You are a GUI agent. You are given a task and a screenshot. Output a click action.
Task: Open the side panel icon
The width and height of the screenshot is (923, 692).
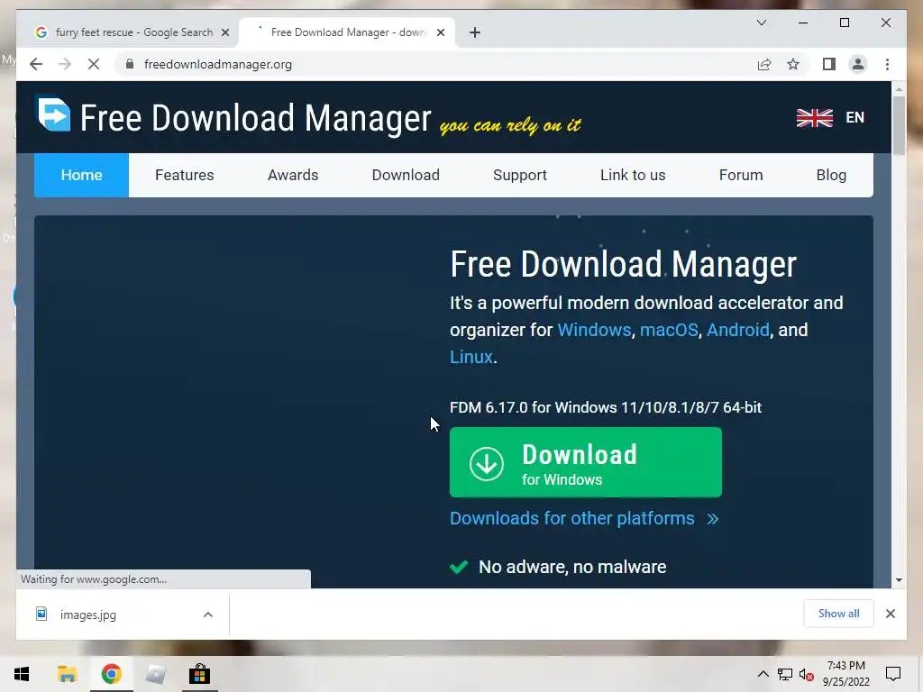click(x=829, y=64)
